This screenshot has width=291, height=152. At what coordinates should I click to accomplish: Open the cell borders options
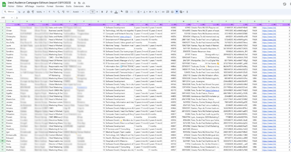tap(127, 12)
